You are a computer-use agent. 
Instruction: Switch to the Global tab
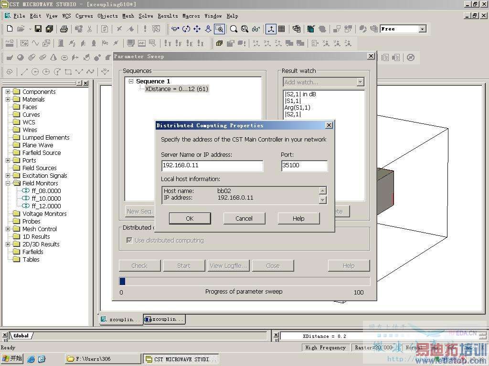tap(21, 336)
